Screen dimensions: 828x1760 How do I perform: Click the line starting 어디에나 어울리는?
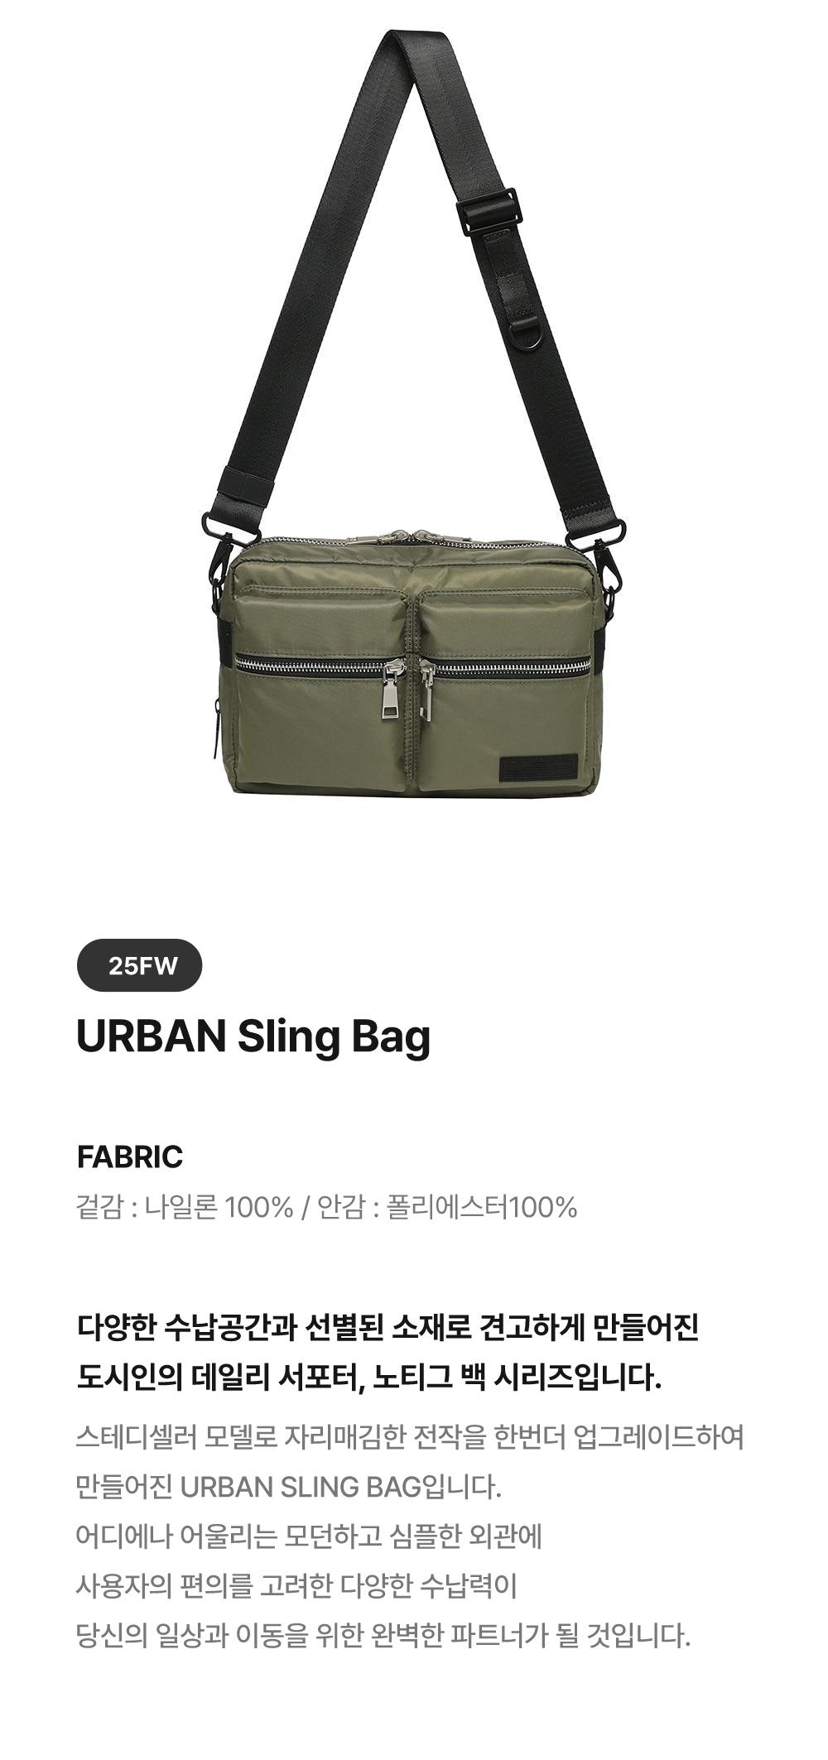click(x=309, y=1536)
